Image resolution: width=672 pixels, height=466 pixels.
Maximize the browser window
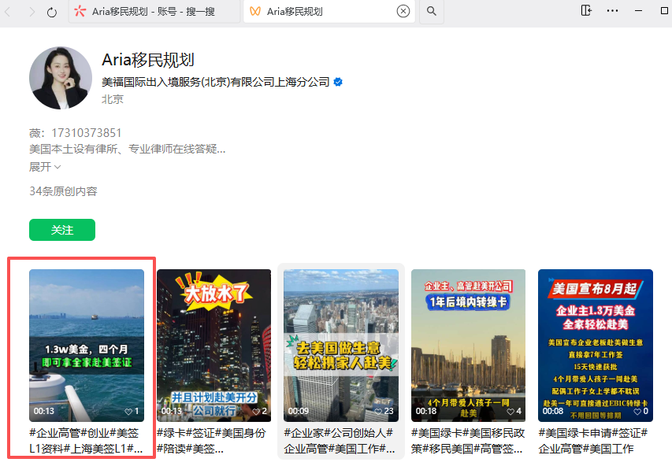665,11
